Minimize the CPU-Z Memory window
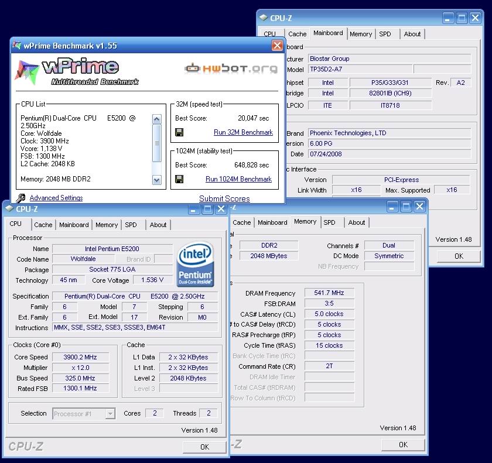The width and height of the screenshot is (492, 463). pos(392,206)
